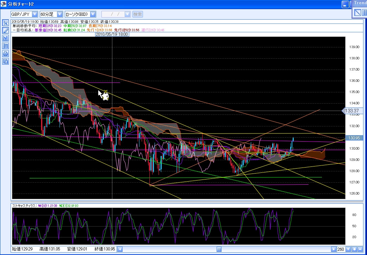Click the 2010/05/19 18:00 crosshair date label

(112, 34)
